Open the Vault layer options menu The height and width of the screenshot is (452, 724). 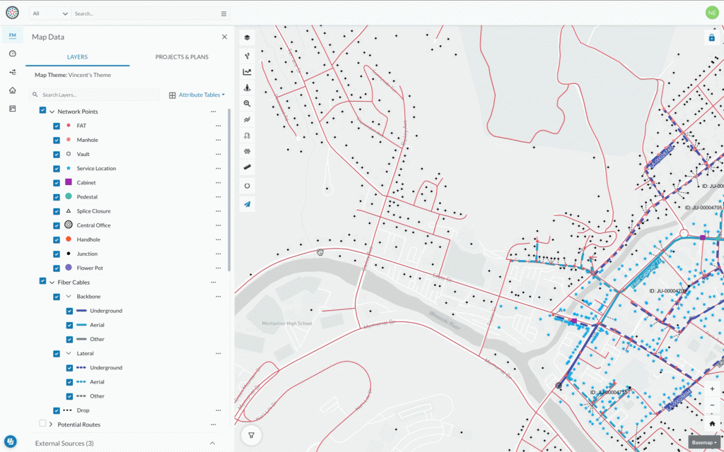(x=218, y=155)
